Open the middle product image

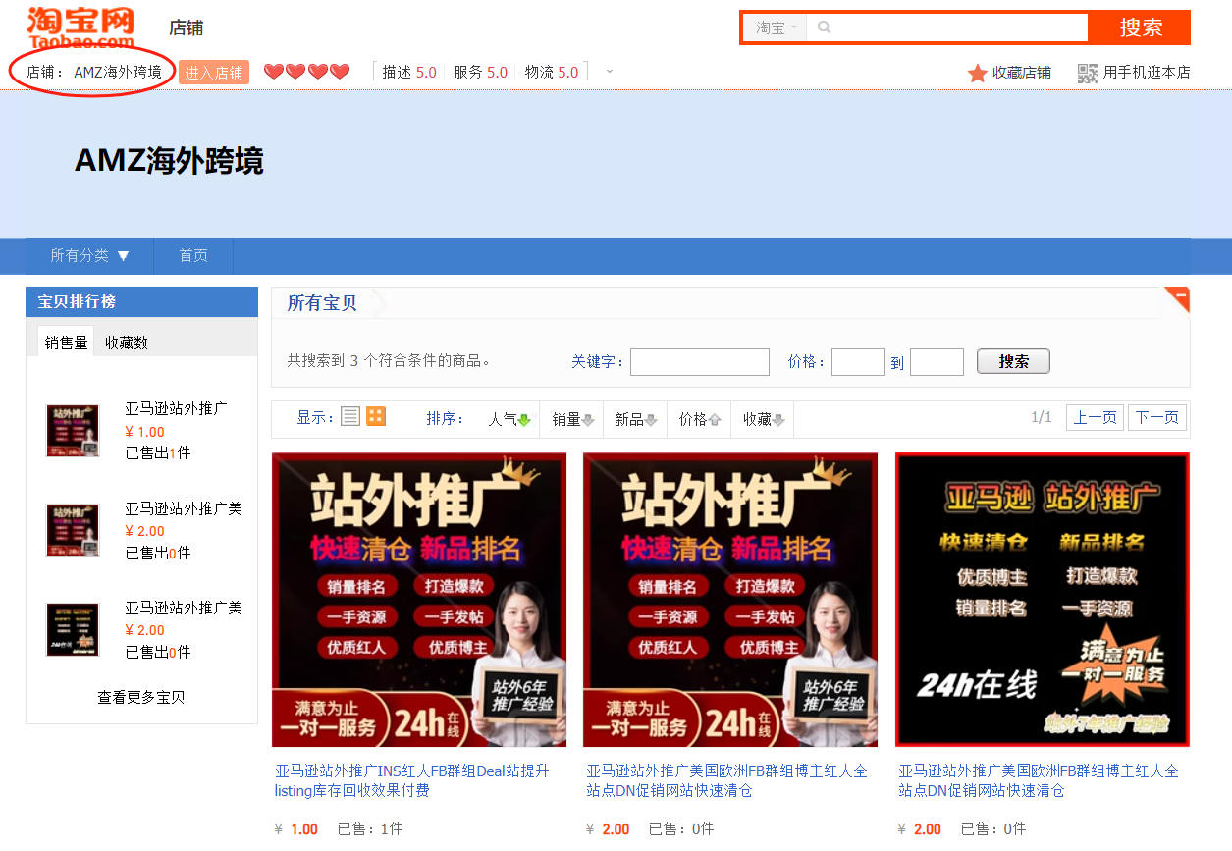pyautogui.click(x=730, y=600)
